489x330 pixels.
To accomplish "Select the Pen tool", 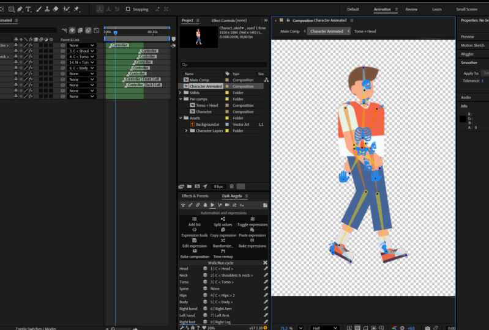I will point(20,9).
